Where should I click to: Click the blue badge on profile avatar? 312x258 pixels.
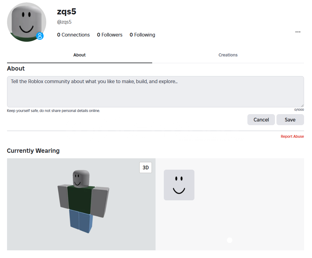[40, 36]
